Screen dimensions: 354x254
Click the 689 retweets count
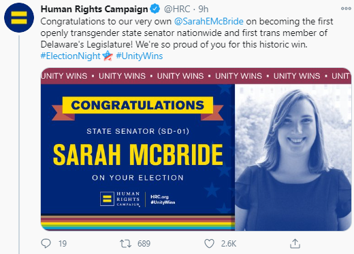click(144, 244)
